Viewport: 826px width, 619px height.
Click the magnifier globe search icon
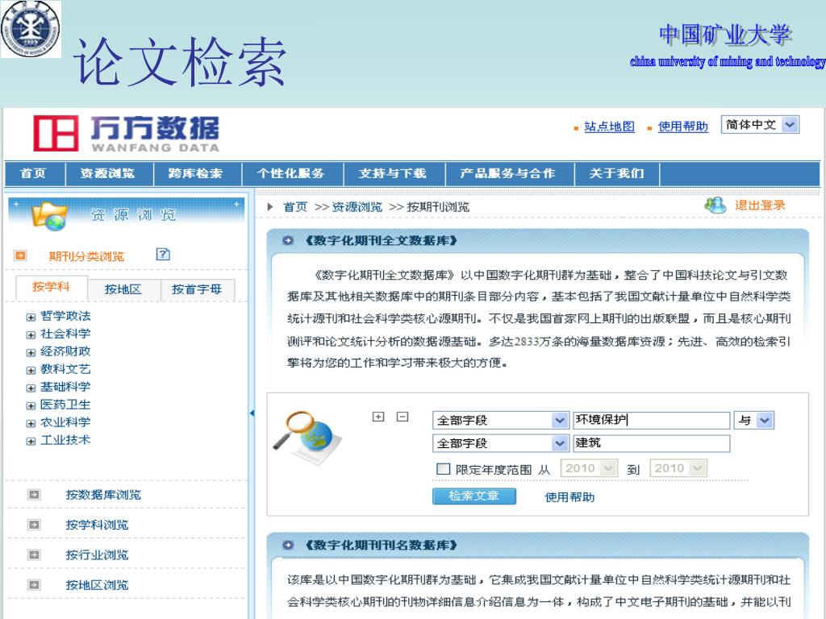click(x=307, y=437)
